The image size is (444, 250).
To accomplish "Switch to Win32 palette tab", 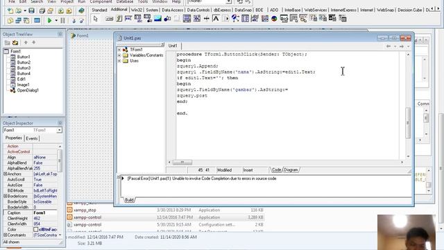I will 137,10.
